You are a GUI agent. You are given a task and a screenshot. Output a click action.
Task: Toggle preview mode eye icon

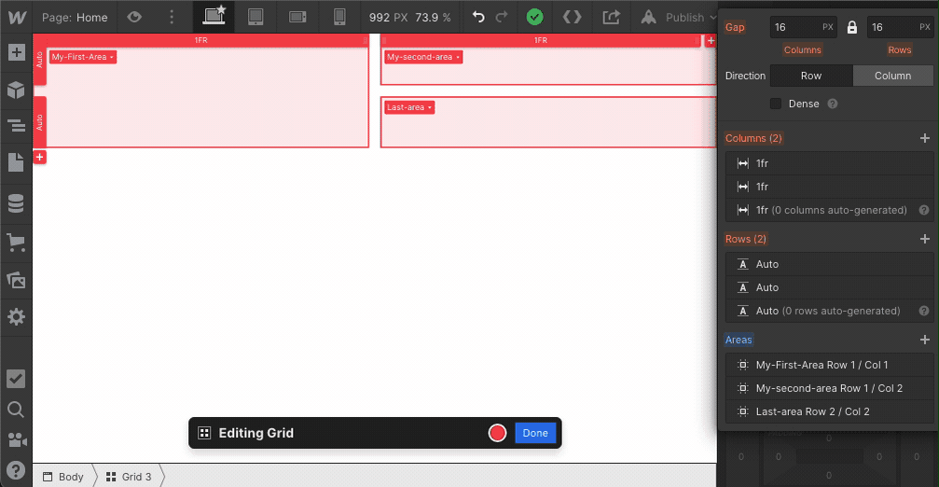[x=134, y=17]
